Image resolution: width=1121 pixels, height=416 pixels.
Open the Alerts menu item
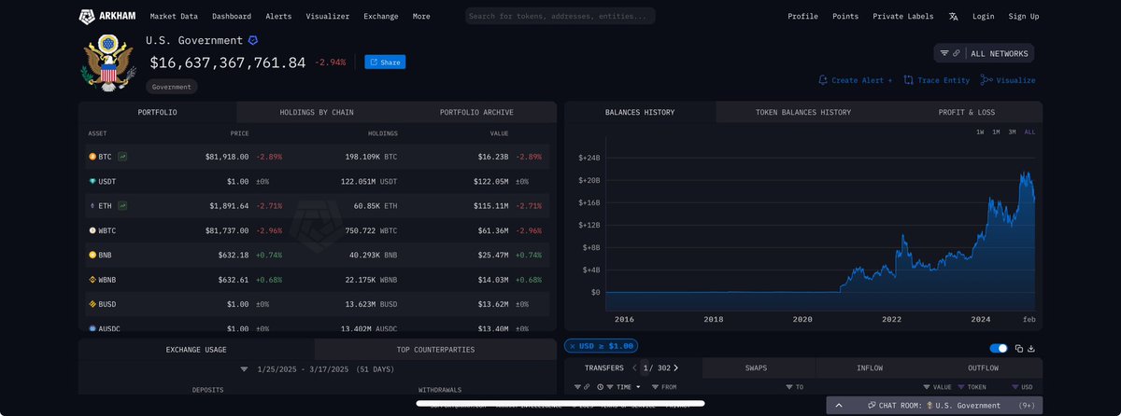278,16
